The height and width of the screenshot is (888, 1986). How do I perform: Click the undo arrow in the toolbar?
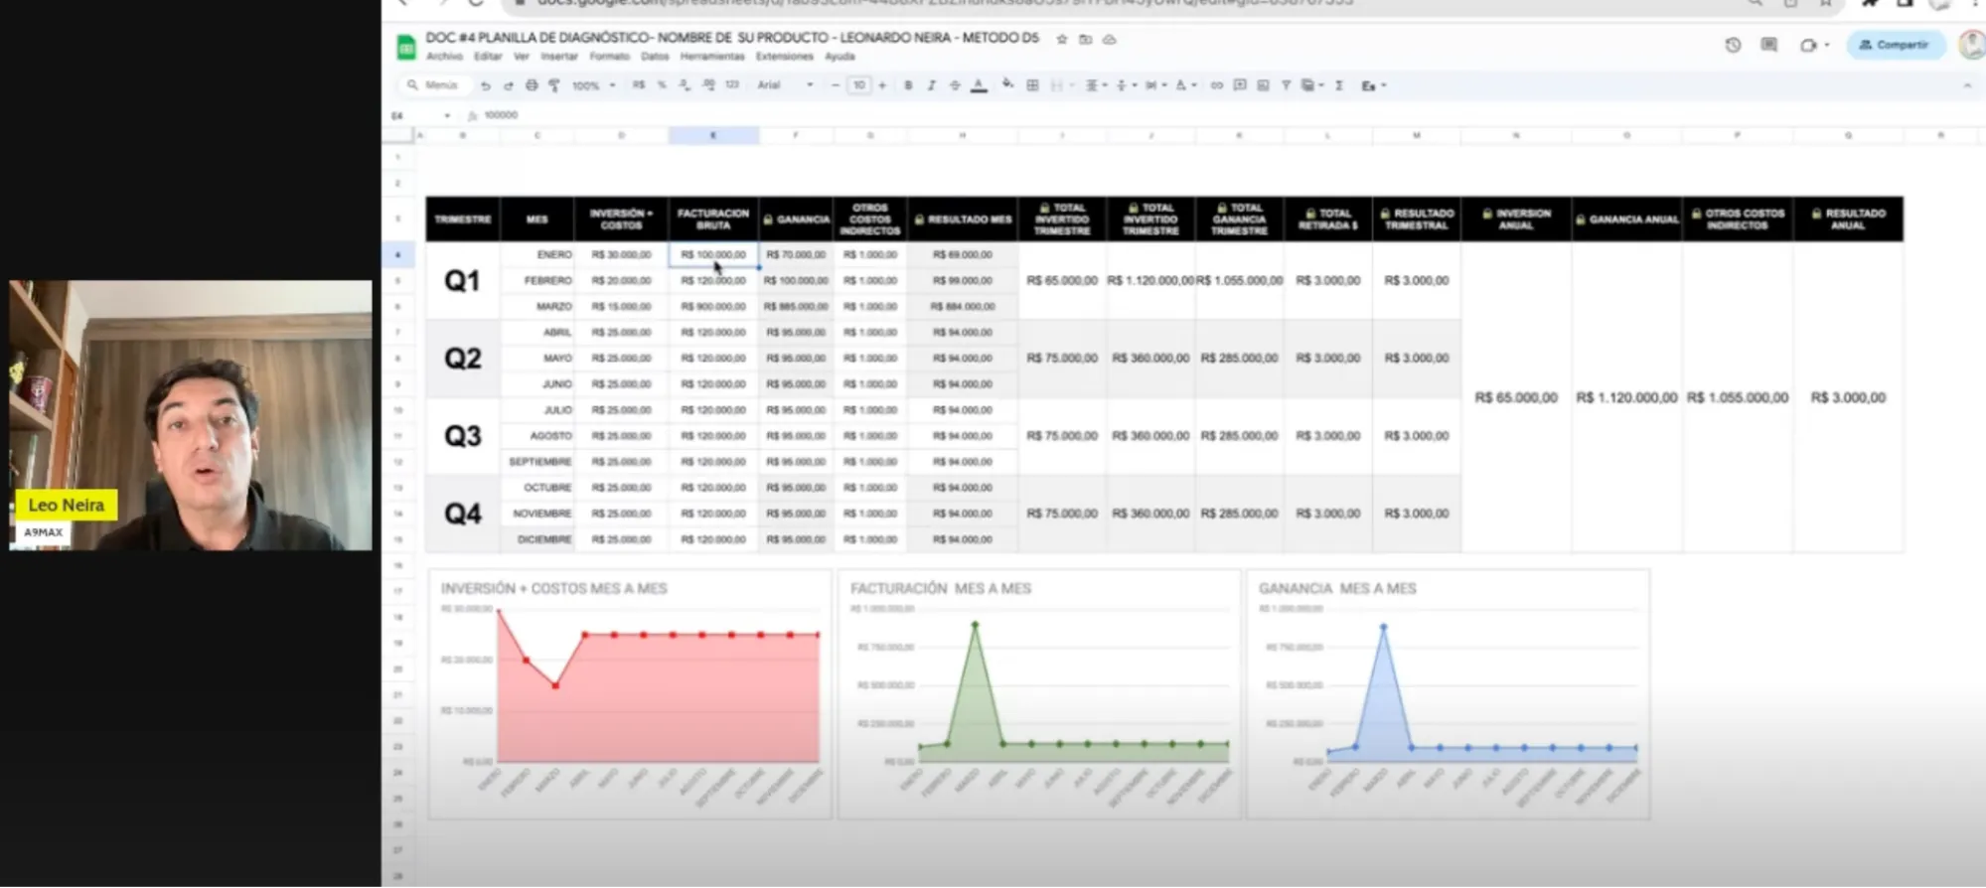(486, 85)
